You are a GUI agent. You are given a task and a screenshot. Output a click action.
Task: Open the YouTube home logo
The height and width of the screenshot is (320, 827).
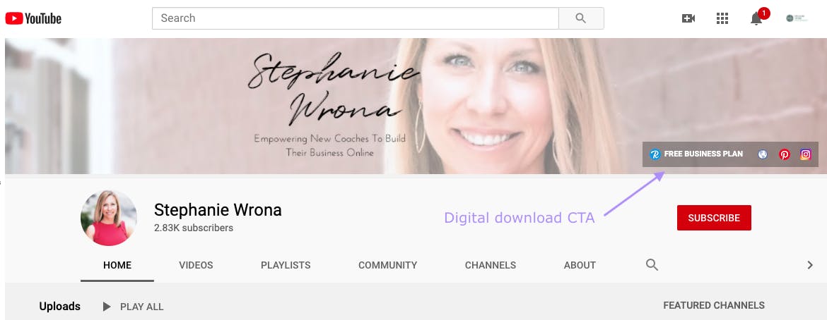(33, 18)
